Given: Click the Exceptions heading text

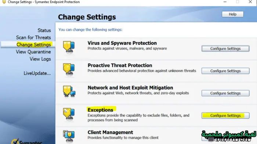Looking at the screenshot, I should (100, 110).
